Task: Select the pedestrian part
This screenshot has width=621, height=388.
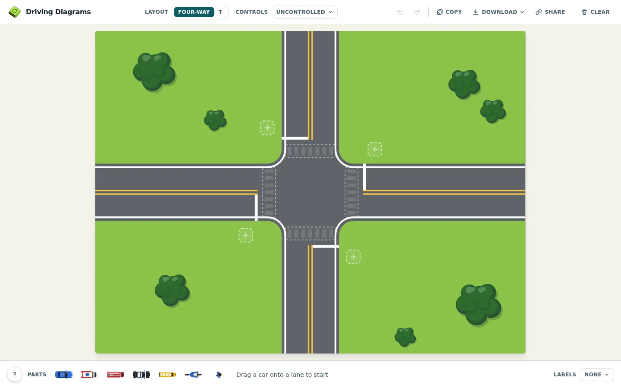Action: pos(219,375)
